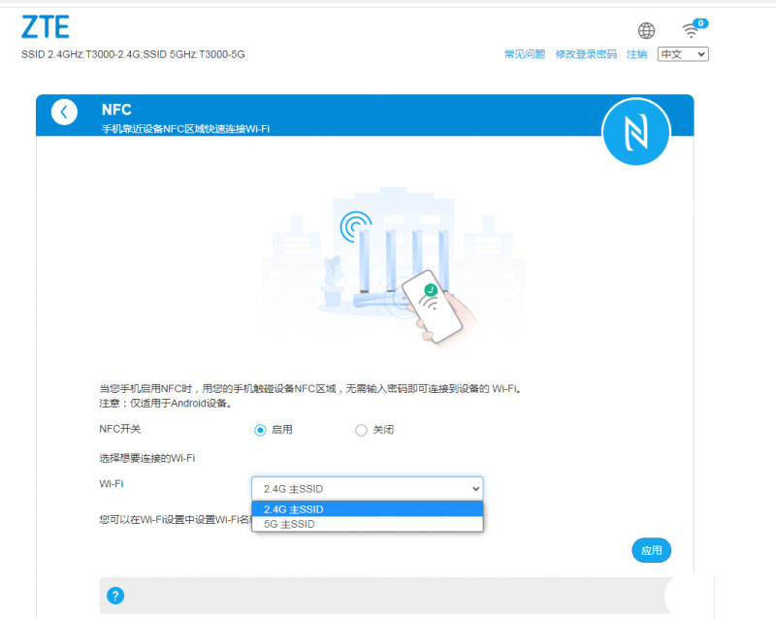Image resolution: width=776 pixels, height=619 pixels.
Task: Open the globe internet status icon
Action: 646,31
